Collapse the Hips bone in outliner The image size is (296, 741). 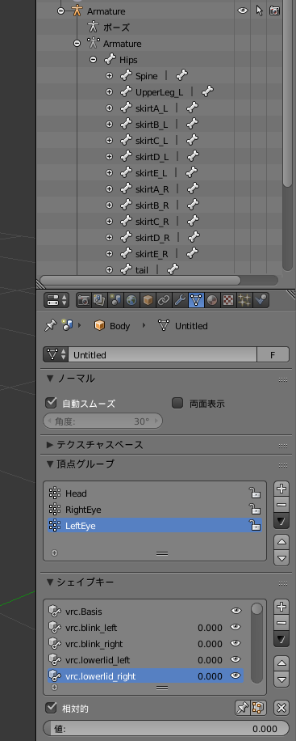pos(94,60)
